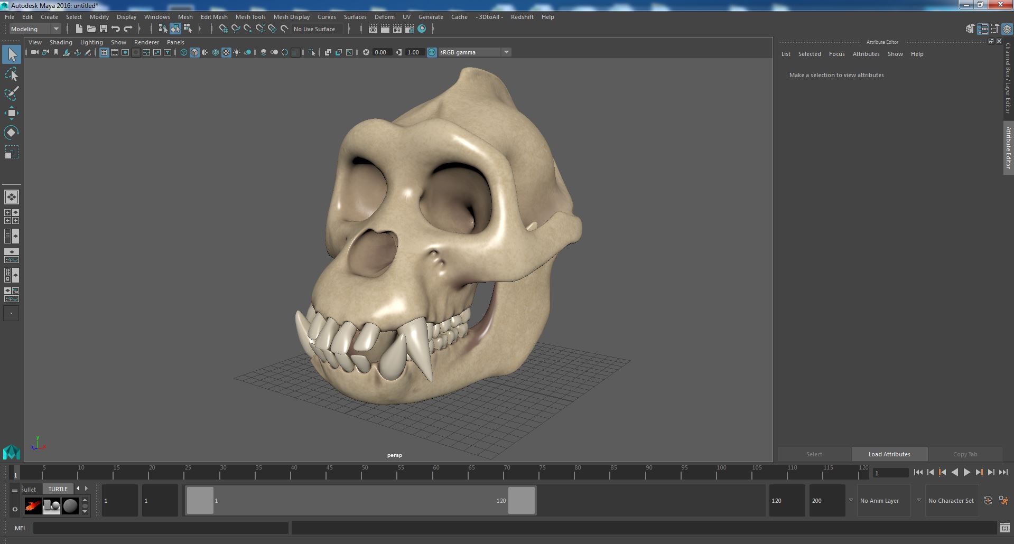
Task: Open Hypershade round icon
Action: 422,29
